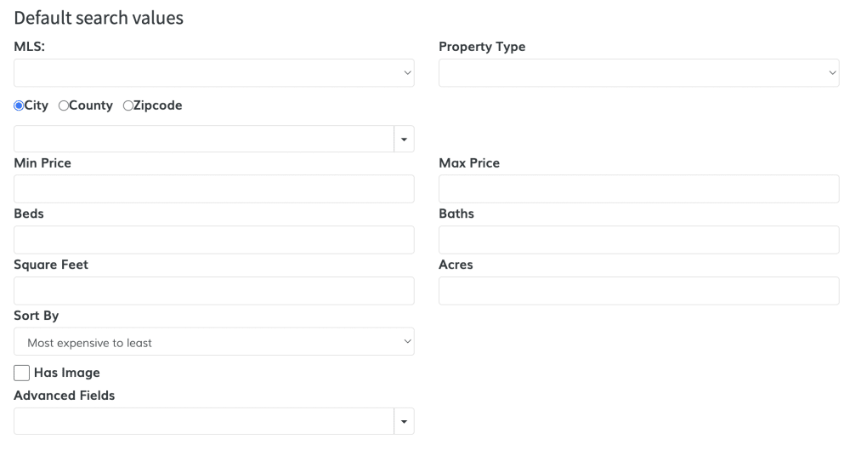850x456 pixels.
Task: Click the Advanced Fields text box
Action: pyautogui.click(x=204, y=421)
